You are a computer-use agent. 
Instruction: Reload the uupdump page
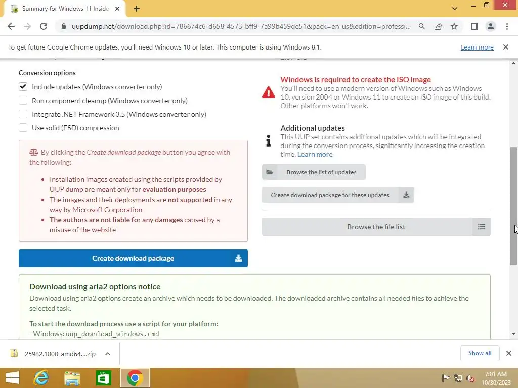[x=44, y=26]
